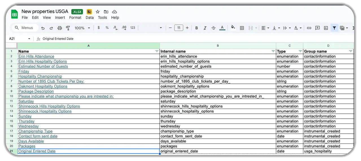Decrease font size with minus

point(170,28)
